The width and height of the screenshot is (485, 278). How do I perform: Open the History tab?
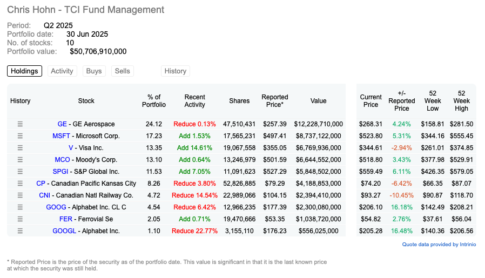pyautogui.click(x=176, y=71)
